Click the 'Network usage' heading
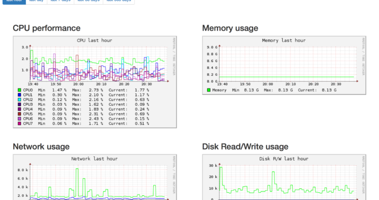 (41, 147)
